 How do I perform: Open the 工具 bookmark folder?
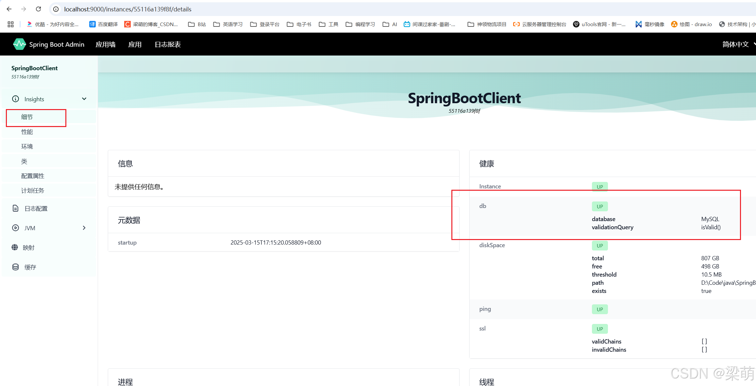[x=328, y=24]
